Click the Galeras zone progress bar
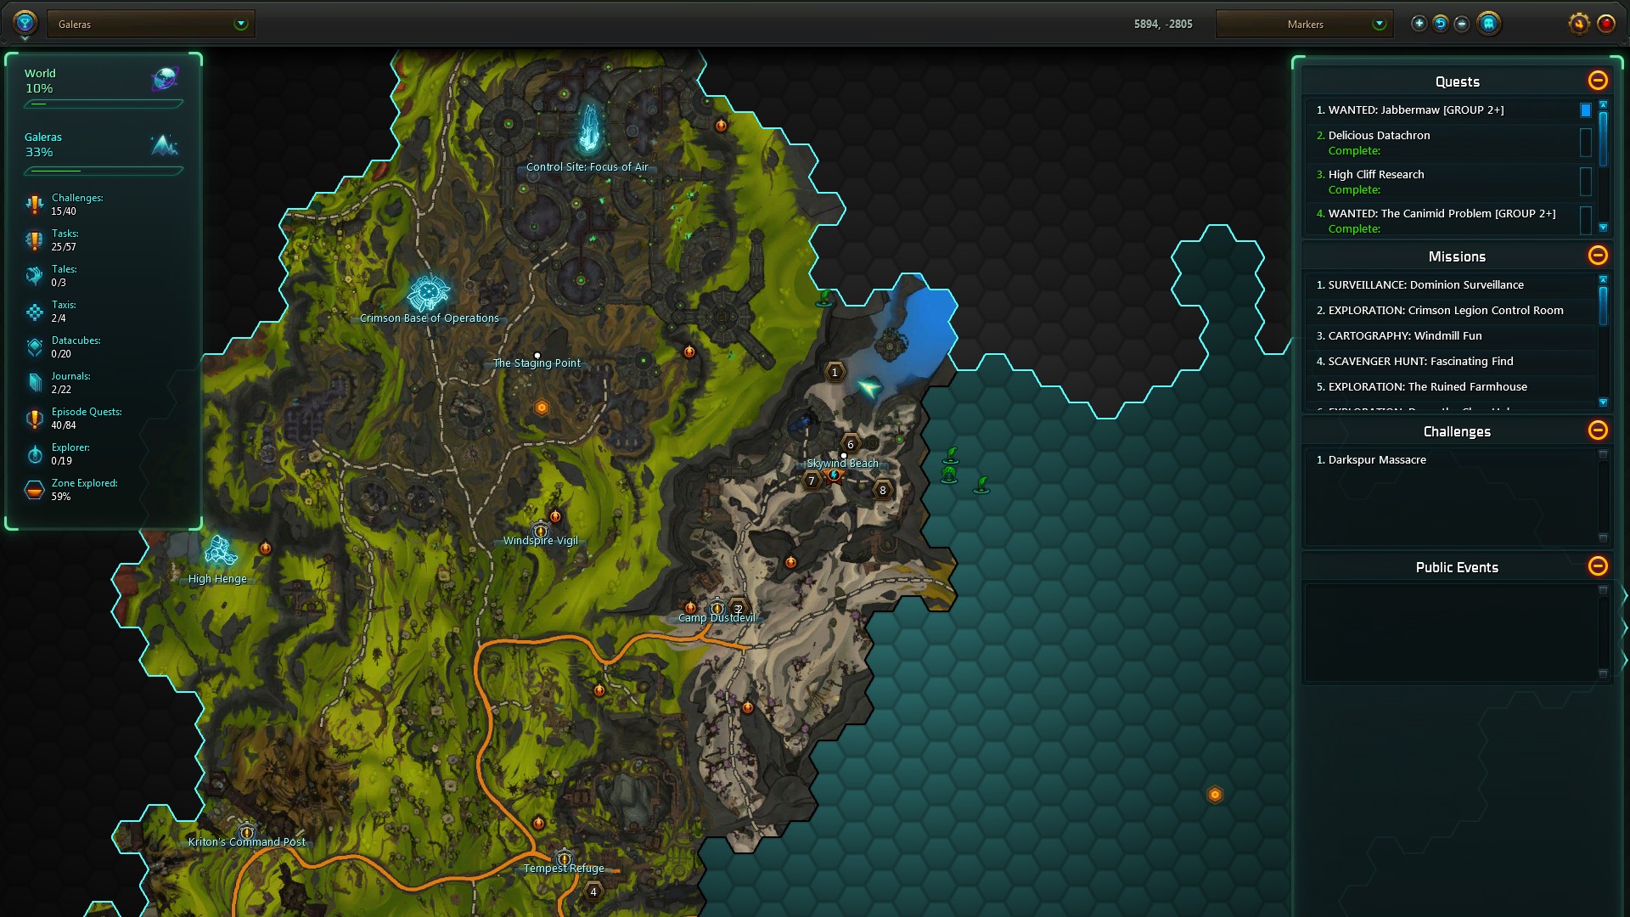The width and height of the screenshot is (1630, 917). point(103,171)
